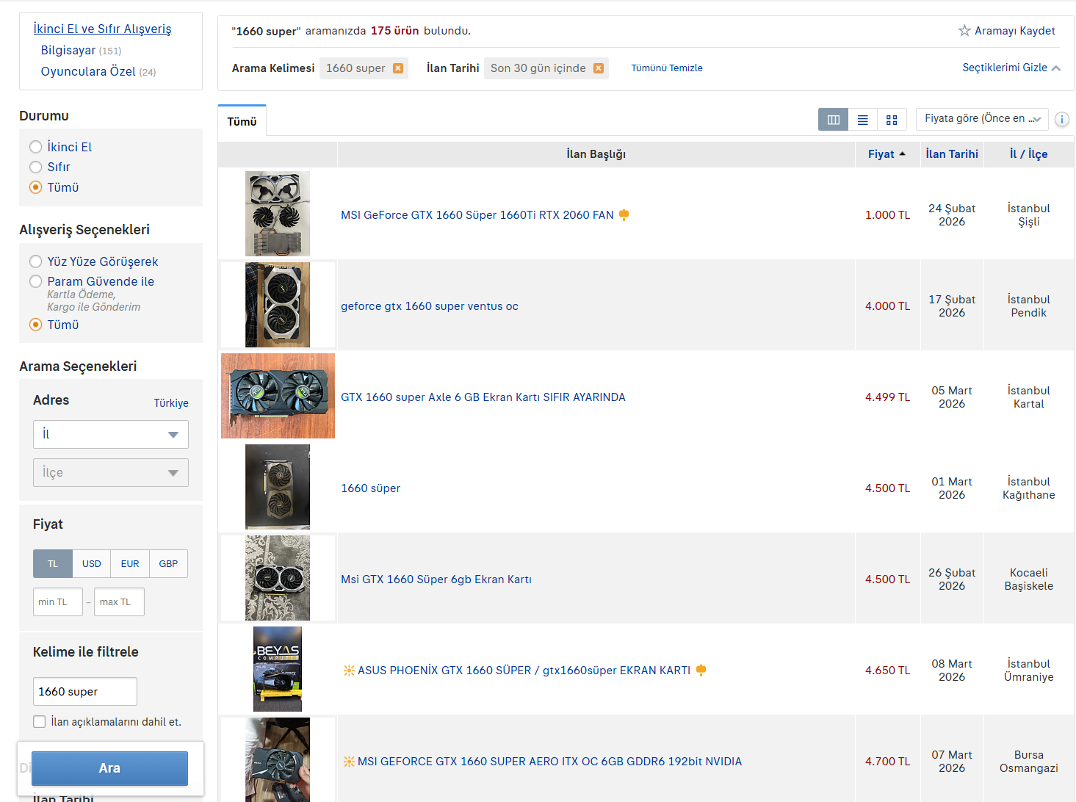Switch to grid gallery view icon
The height and width of the screenshot is (802, 1076).
(892, 119)
